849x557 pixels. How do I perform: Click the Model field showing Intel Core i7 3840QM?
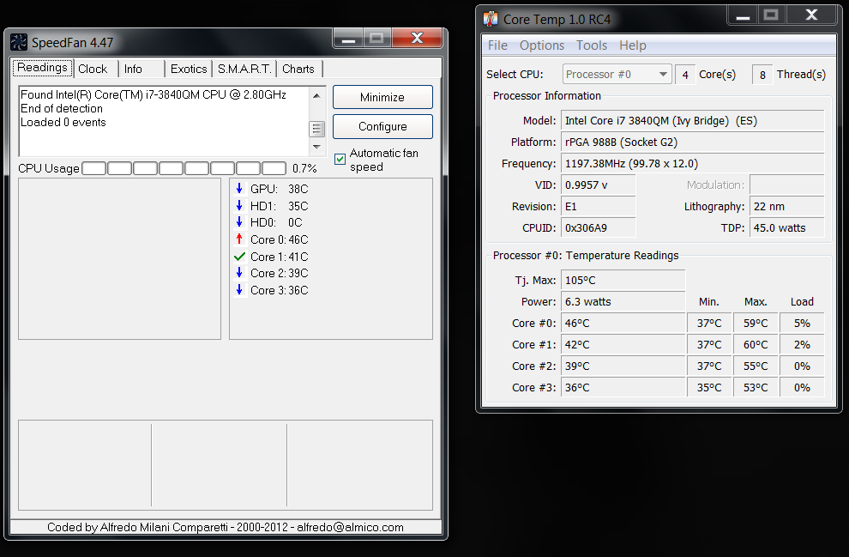click(693, 120)
